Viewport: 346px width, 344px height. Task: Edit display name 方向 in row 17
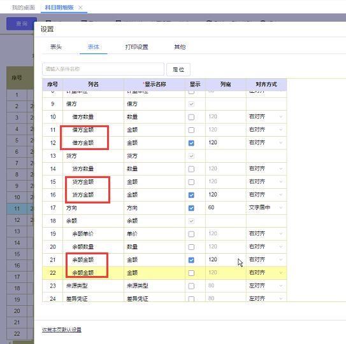[x=154, y=208]
